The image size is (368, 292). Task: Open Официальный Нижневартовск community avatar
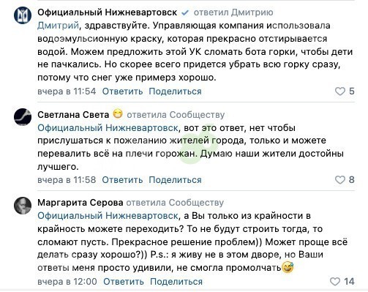(23, 15)
